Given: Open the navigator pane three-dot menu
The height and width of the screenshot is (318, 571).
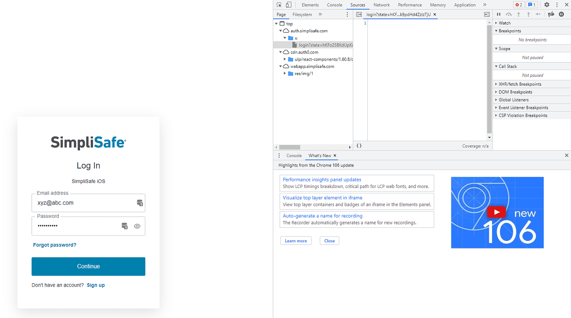Looking at the screenshot, I should tap(348, 14).
